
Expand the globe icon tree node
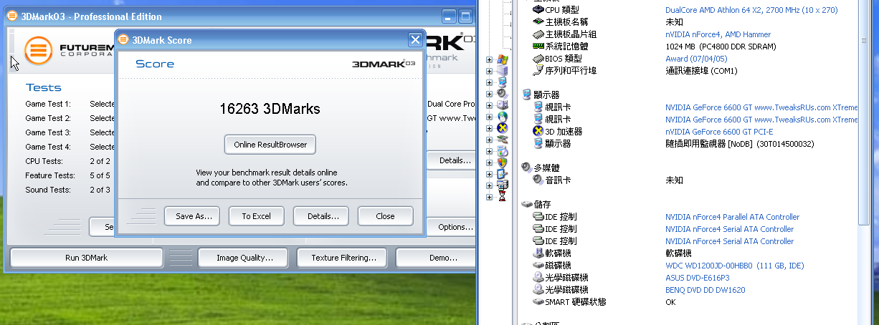click(489, 117)
